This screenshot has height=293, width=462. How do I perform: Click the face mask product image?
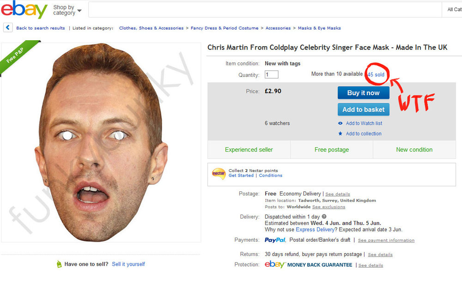click(x=101, y=142)
